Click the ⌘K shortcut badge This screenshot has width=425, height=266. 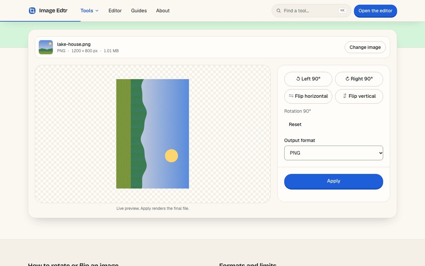pyautogui.click(x=342, y=11)
